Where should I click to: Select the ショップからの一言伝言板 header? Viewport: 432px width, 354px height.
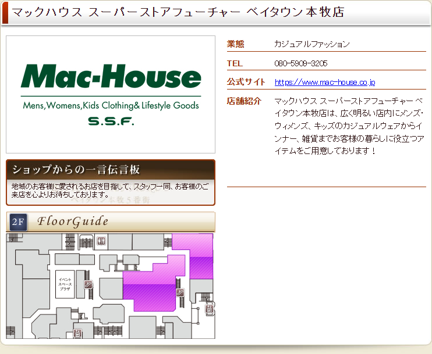(76, 170)
